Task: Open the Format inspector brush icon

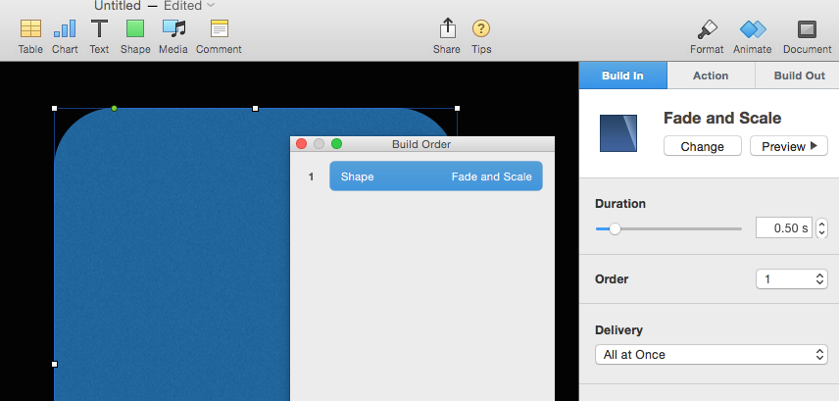Action: point(707,36)
